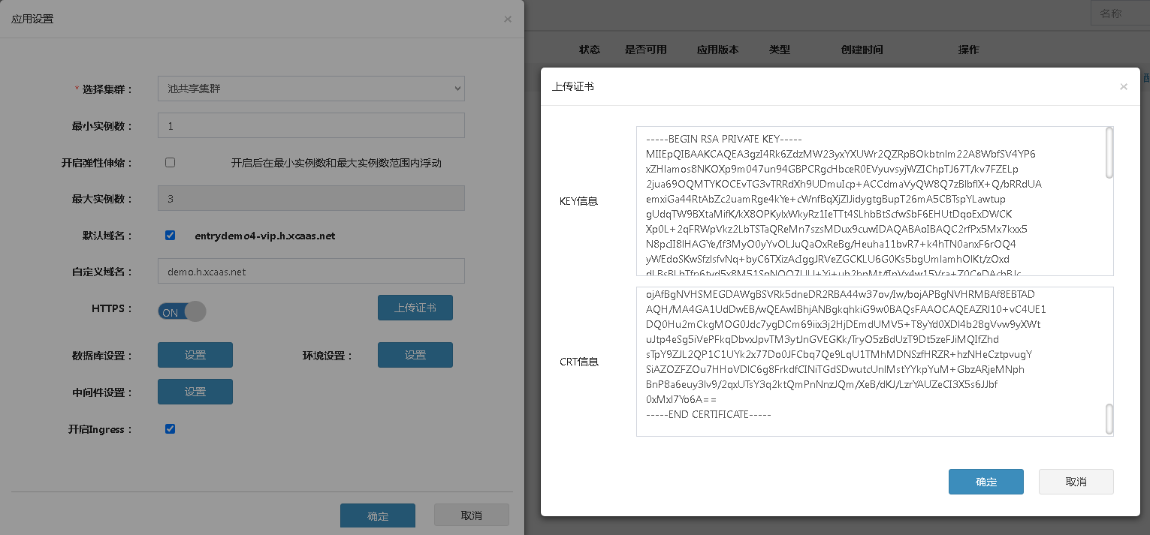Viewport: 1150px width, 535px height.
Task: Open 环境设置 via its 设置 button
Action: point(415,355)
